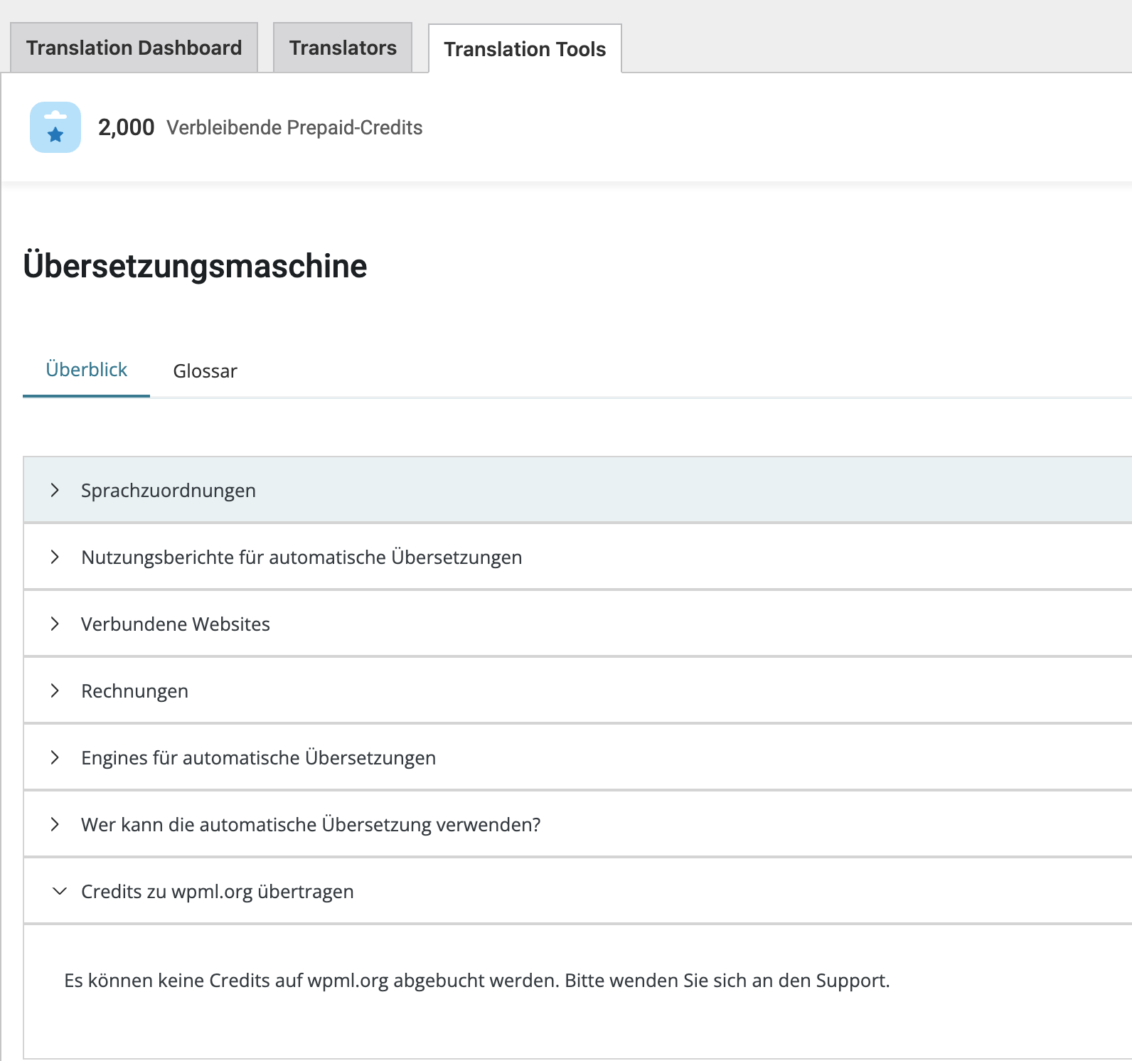
Task: Select the Überblick sub-tab
Action: (86, 370)
